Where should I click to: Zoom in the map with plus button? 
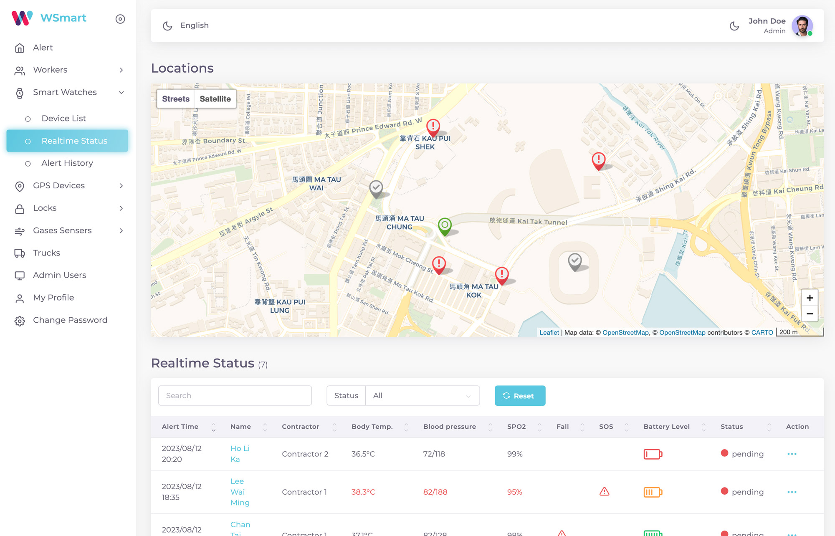[x=810, y=298]
